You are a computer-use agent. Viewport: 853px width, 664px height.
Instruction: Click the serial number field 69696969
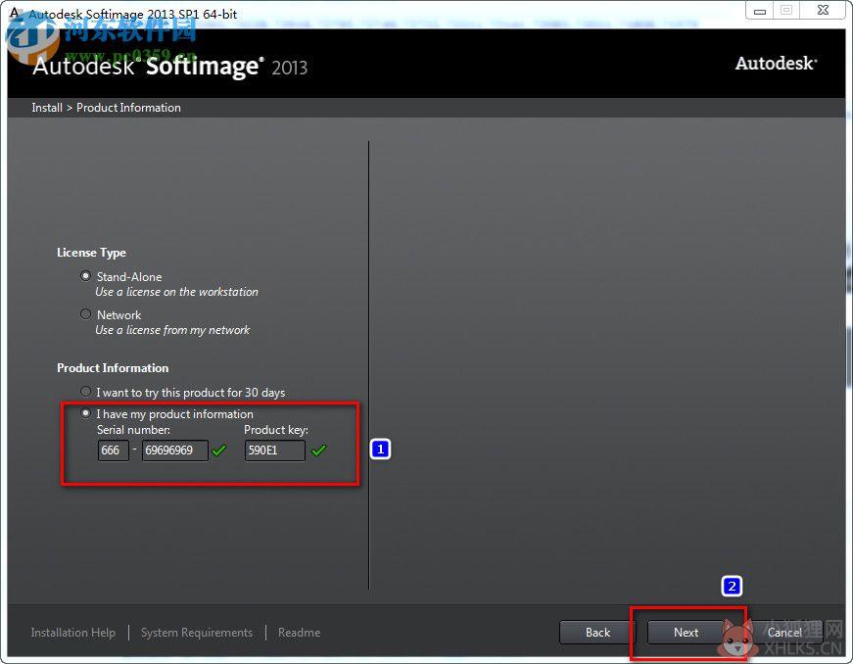point(174,451)
